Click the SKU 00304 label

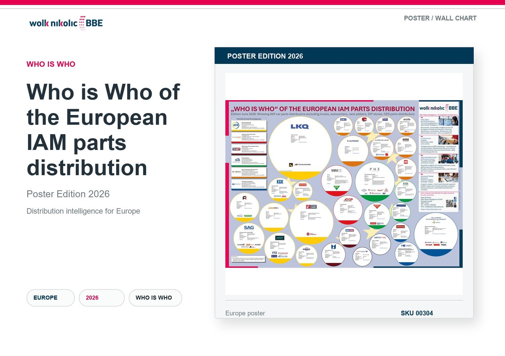pyautogui.click(x=417, y=313)
